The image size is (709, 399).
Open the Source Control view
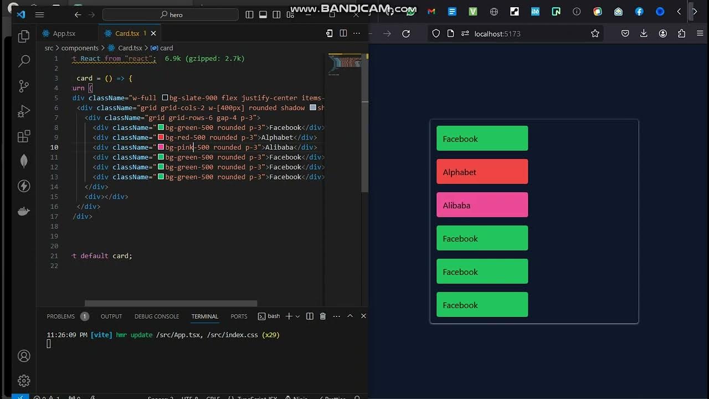point(24,86)
